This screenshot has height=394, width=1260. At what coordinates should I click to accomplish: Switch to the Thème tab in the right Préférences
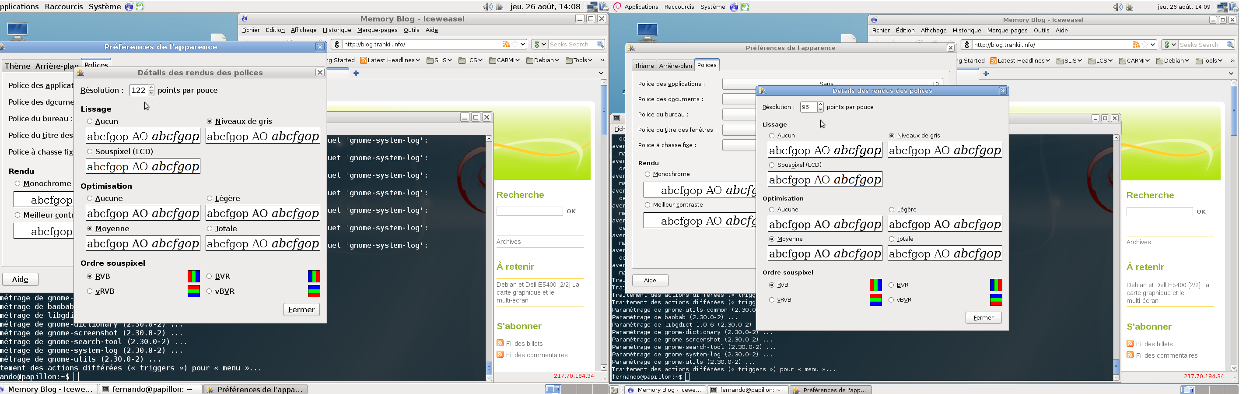[x=644, y=66]
